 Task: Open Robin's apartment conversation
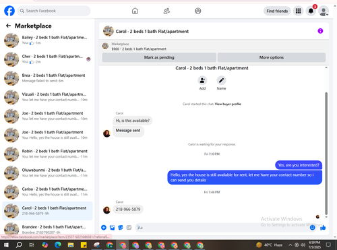click(x=47, y=154)
